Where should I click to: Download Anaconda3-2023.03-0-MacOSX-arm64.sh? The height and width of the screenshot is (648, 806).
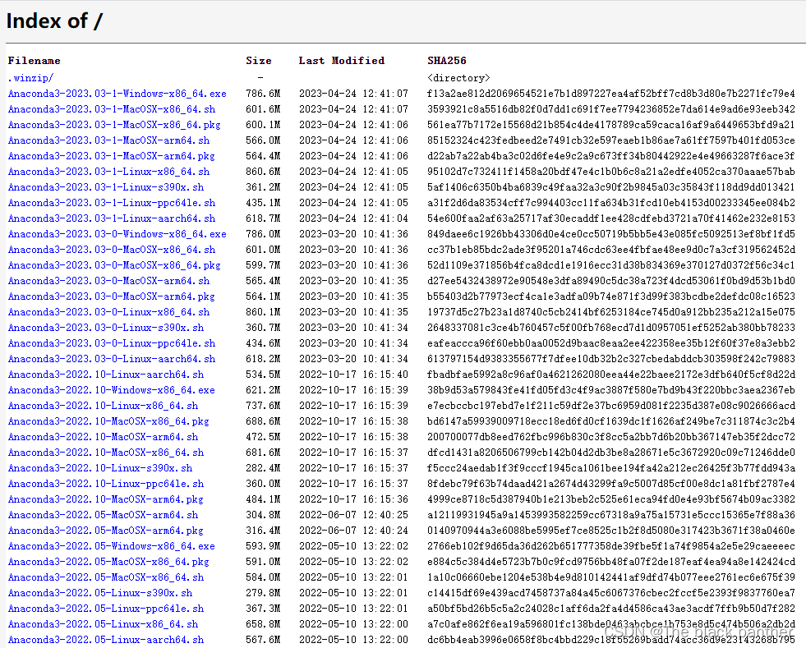pos(108,281)
